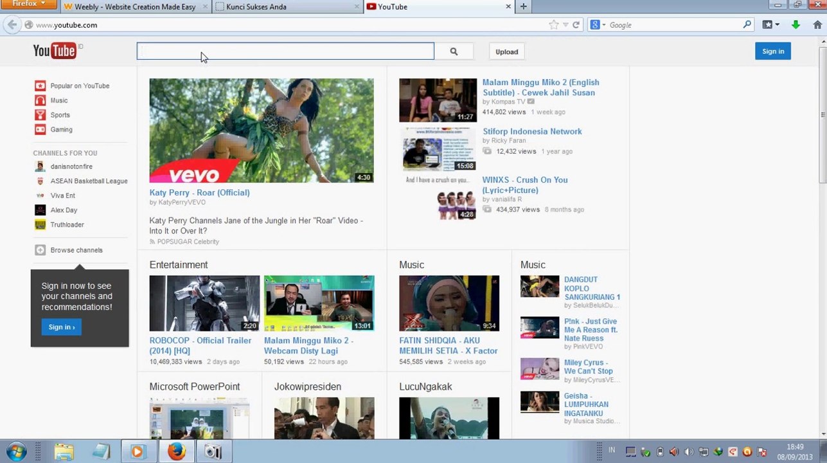
Task: Click the YouTube logo
Action: (55, 51)
